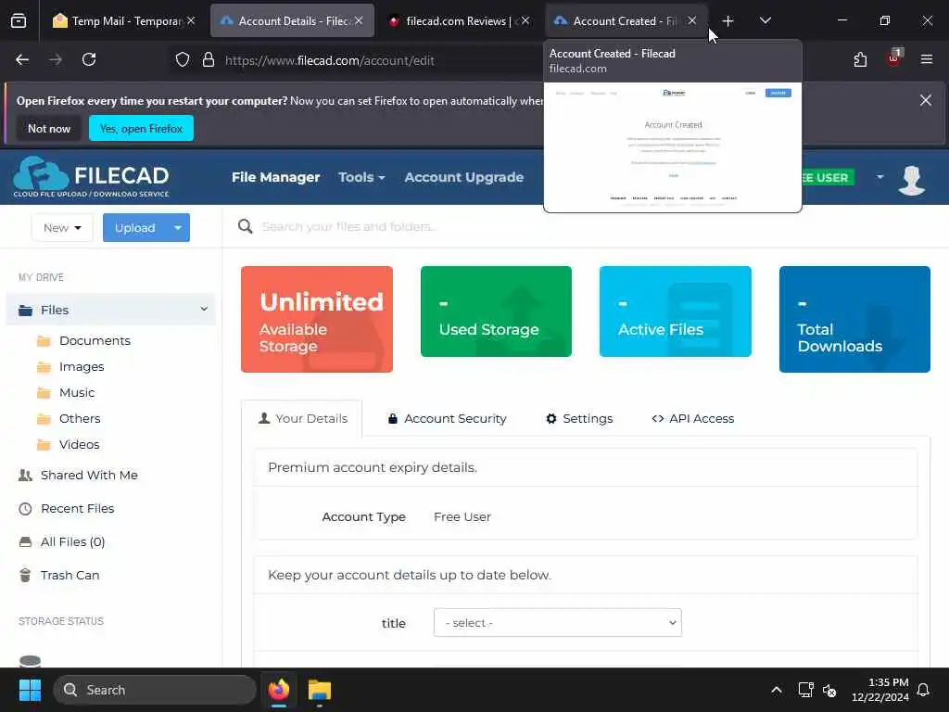Click Firefox icon in Windows taskbar

[x=279, y=690]
